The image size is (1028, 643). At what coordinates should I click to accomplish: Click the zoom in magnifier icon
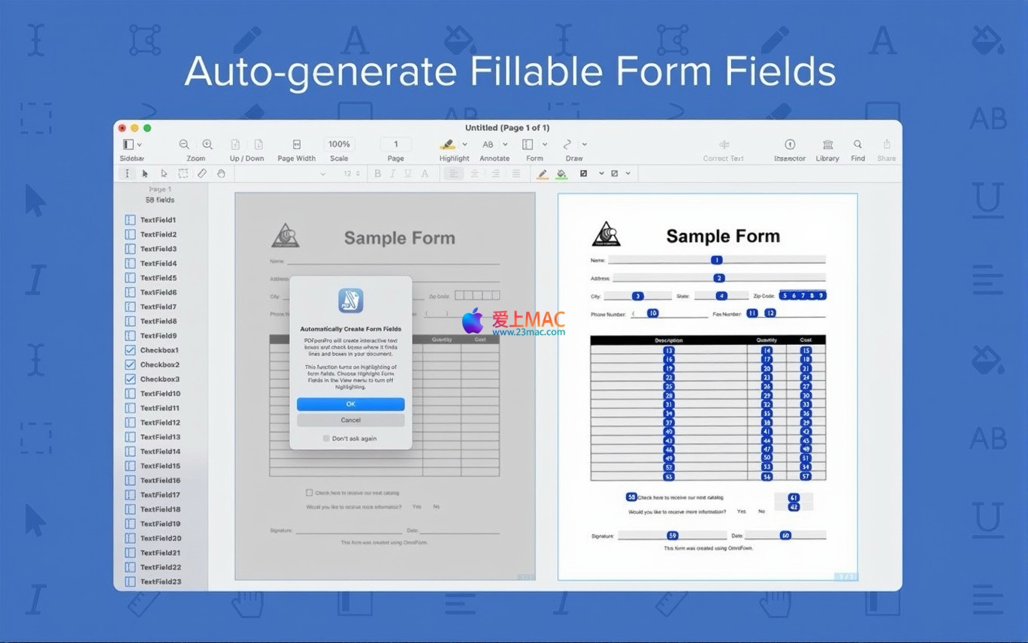click(207, 144)
